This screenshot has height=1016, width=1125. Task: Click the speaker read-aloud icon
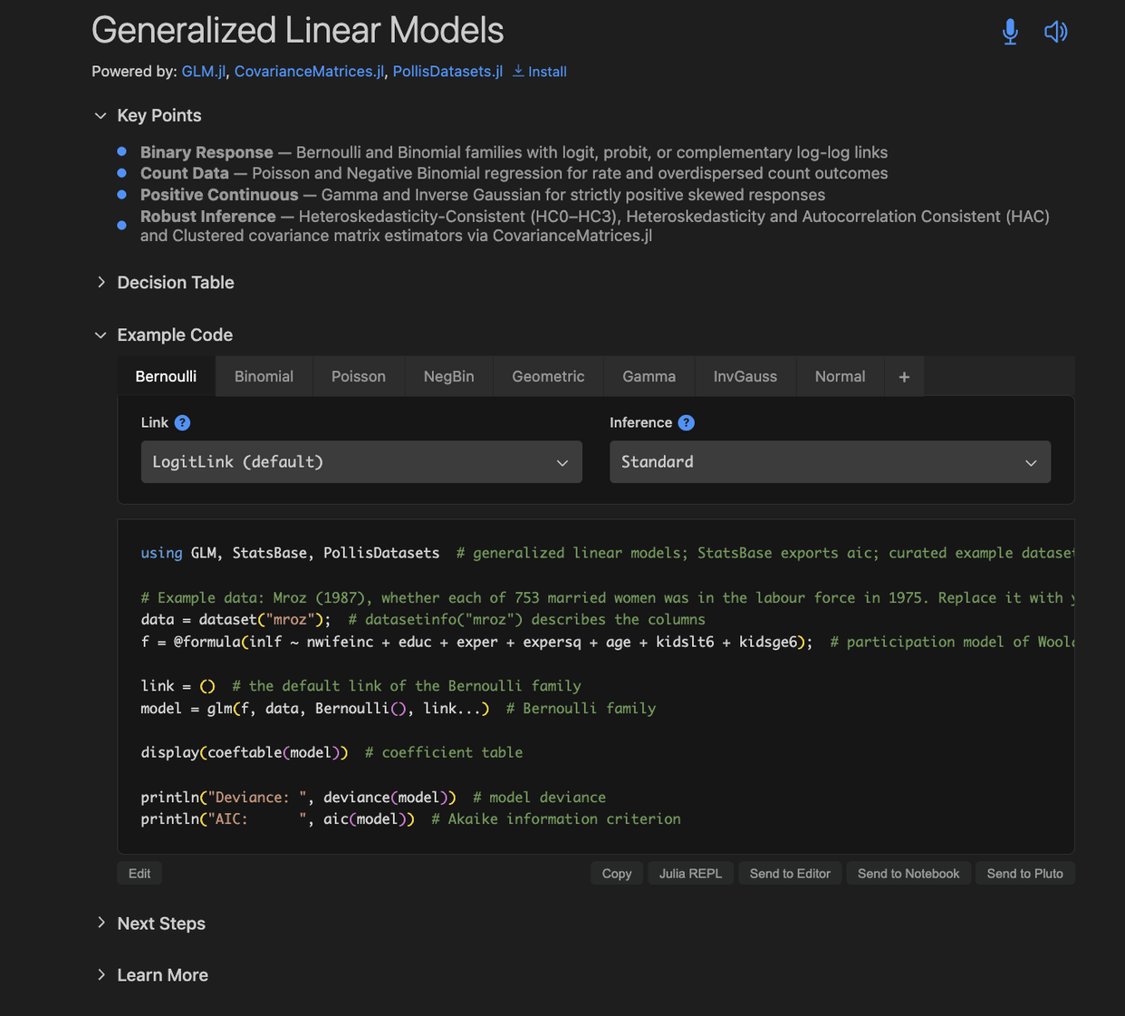point(1055,32)
